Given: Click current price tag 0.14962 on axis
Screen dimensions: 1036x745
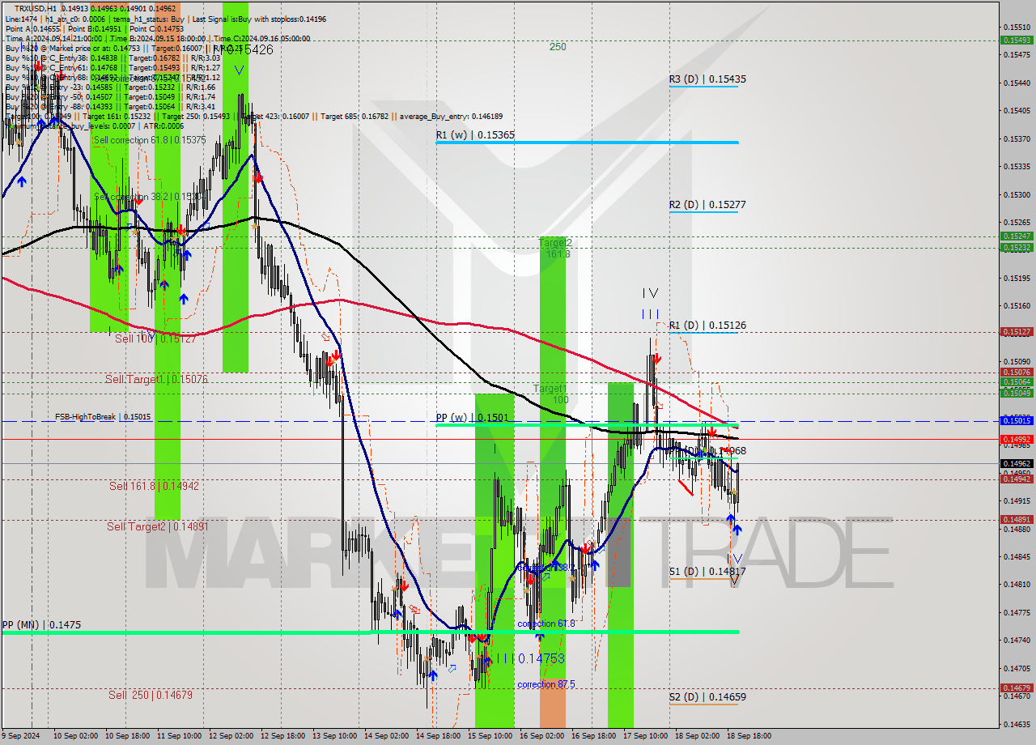Looking at the screenshot, I should [x=1017, y=463].
